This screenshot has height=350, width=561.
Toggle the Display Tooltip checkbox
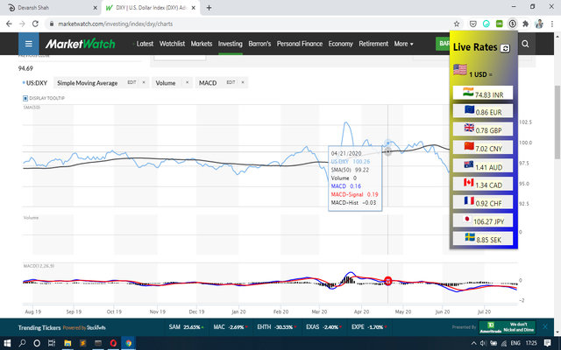click(26, 98)
